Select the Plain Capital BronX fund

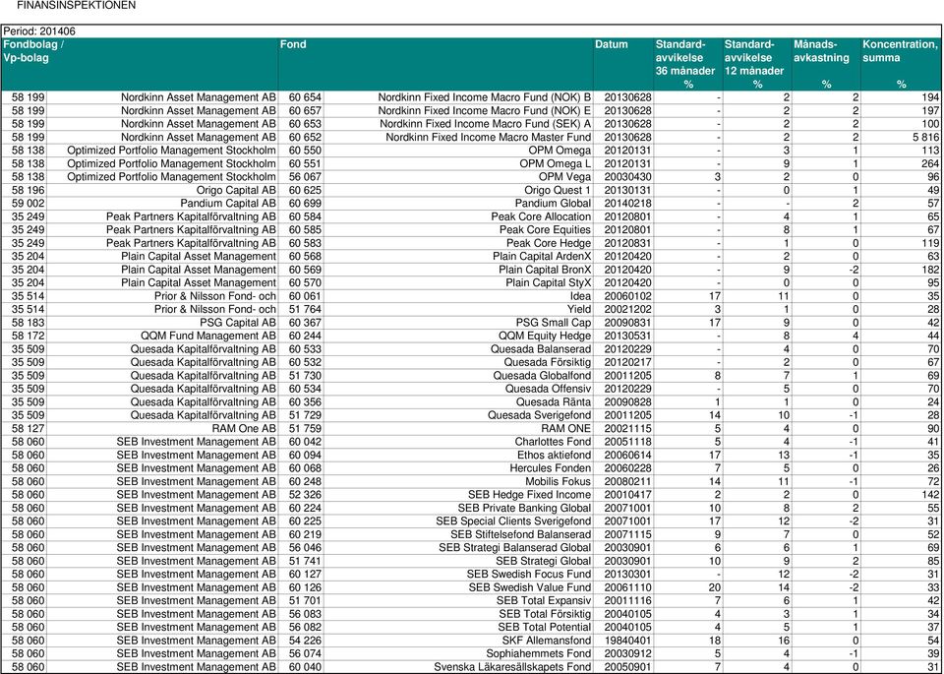545,270
